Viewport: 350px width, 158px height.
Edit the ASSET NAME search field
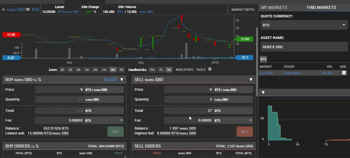tap(304, 47)
